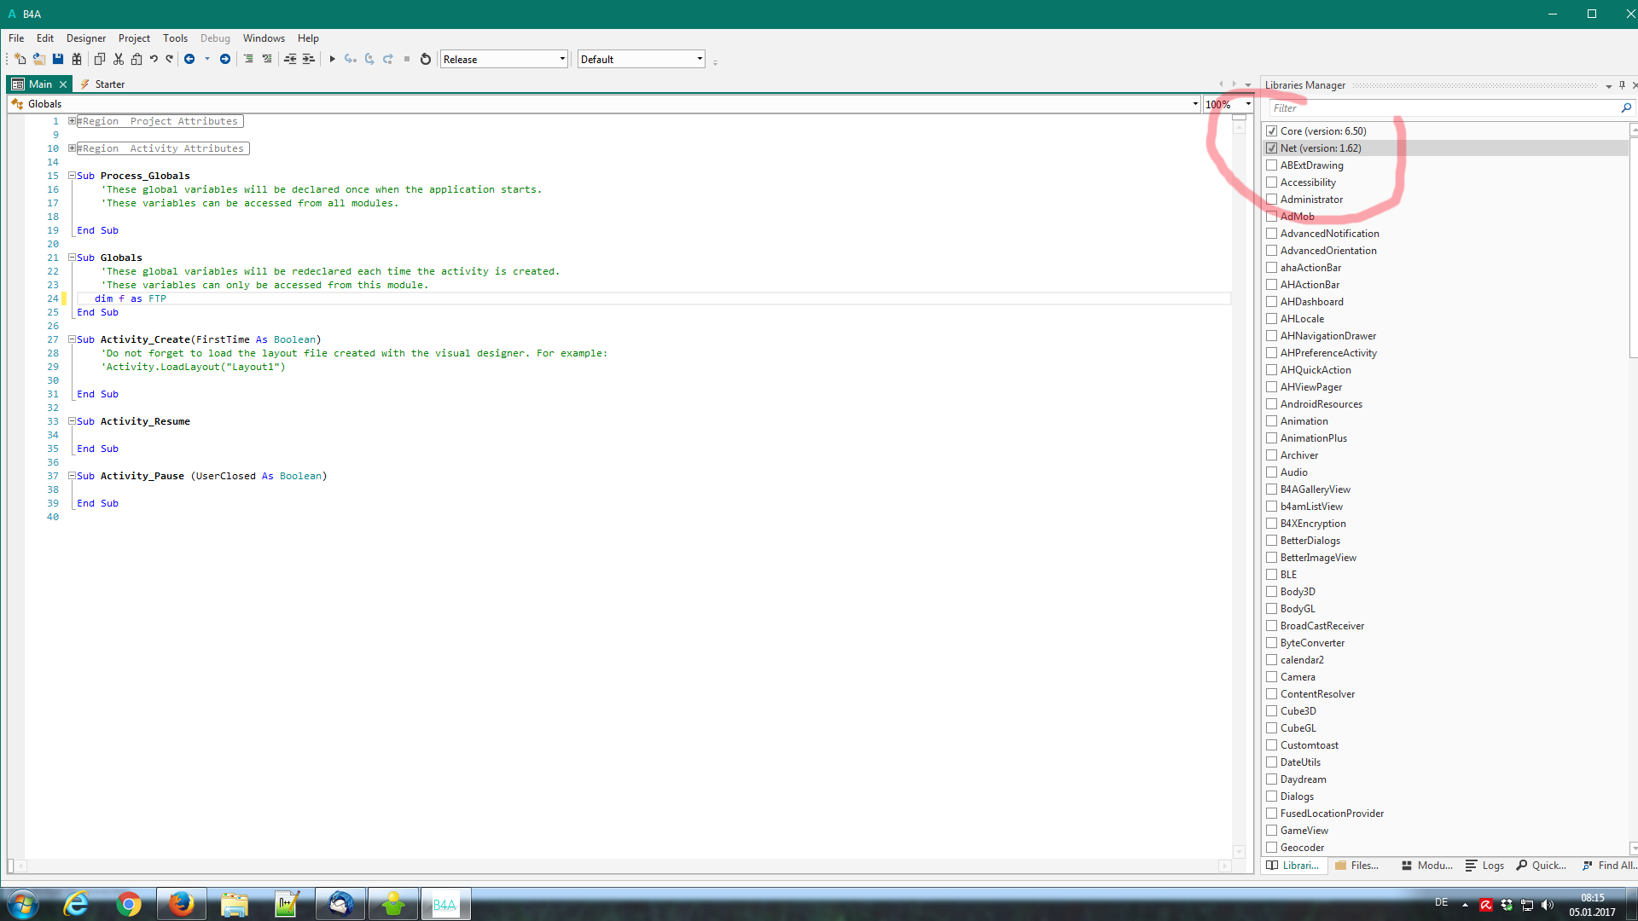The height and width of the screenshot is (921, 1638).
Task: Collapse the Sub Process_Globals code region
Action: coord(72,175)
